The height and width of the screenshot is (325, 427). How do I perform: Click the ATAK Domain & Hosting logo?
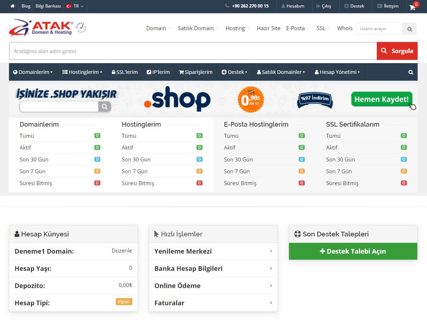coord(41,28)
